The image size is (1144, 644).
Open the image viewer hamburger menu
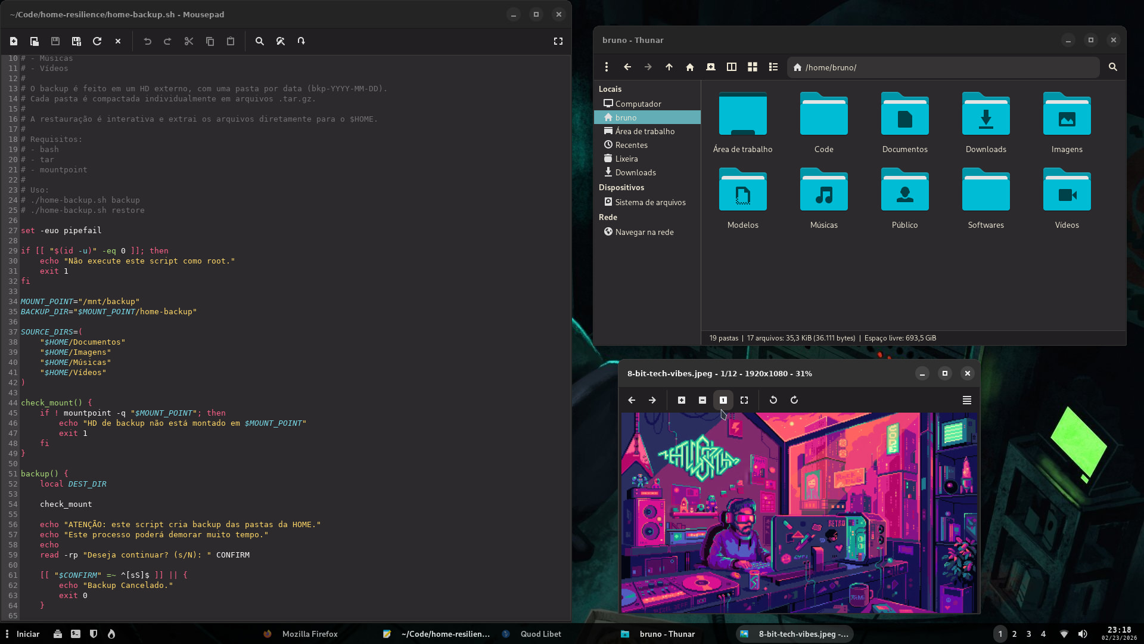967,400
